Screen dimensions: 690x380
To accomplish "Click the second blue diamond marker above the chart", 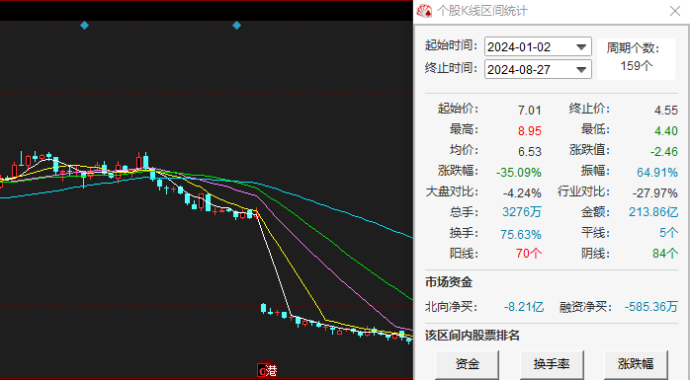I will click(236, 26).
